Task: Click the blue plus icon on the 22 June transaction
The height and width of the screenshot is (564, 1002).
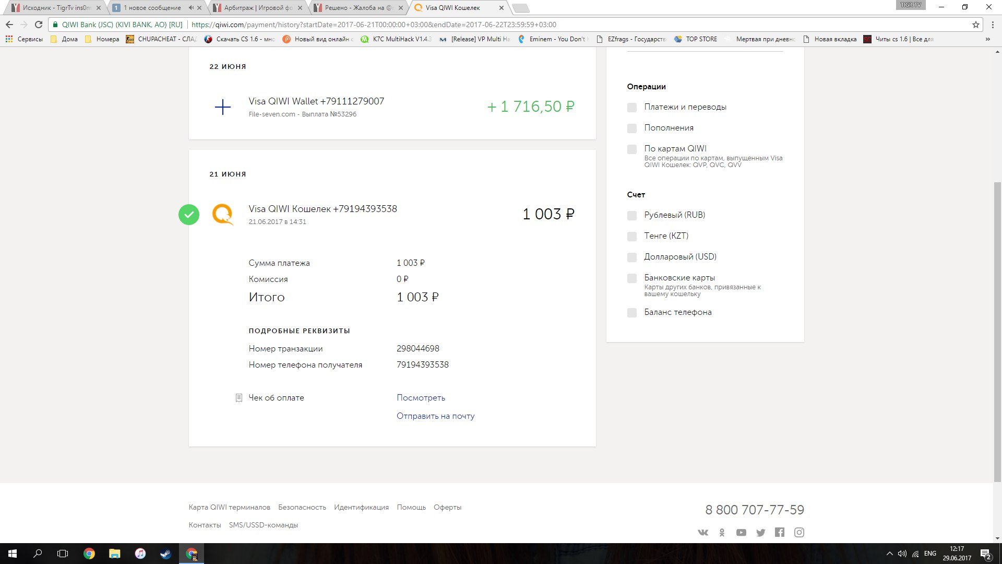Action: [223, 107]
